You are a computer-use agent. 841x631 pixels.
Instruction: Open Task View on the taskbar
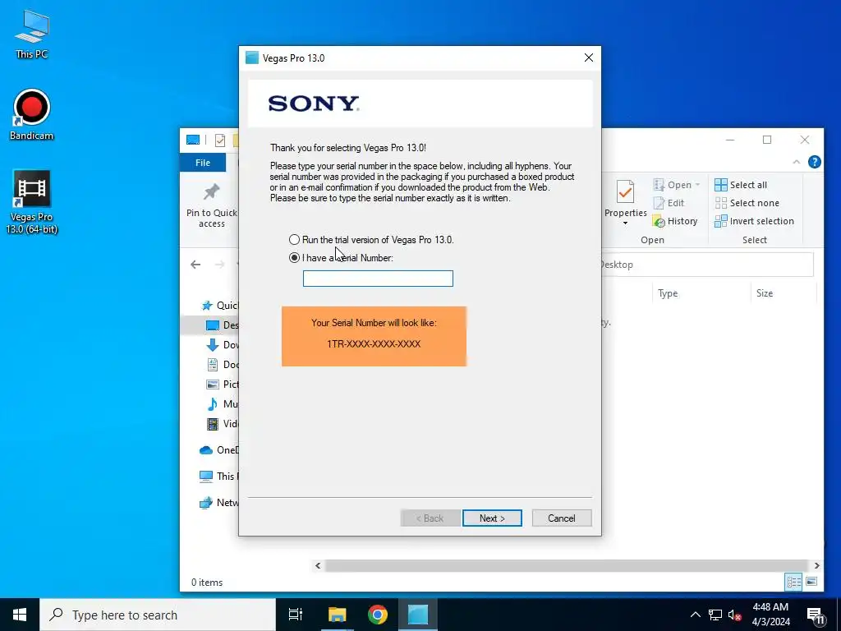(296, 615)
